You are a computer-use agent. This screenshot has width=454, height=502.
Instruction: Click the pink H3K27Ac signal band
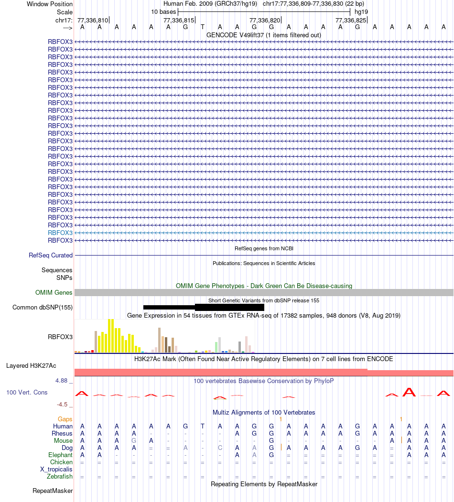coord(264,373)
